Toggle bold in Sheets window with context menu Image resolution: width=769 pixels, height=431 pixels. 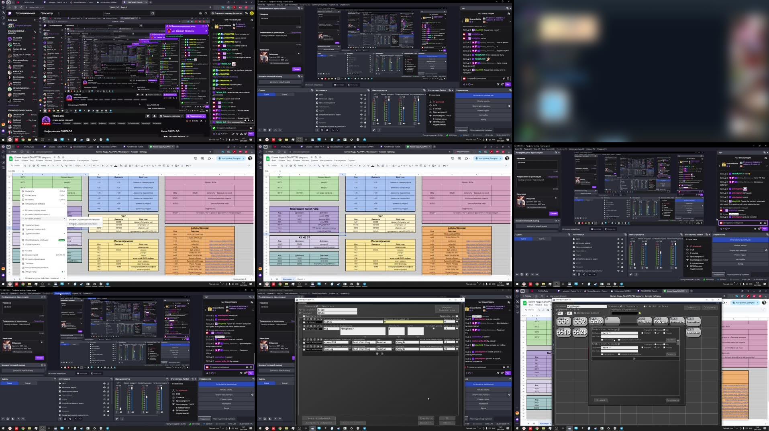(103, 166)
